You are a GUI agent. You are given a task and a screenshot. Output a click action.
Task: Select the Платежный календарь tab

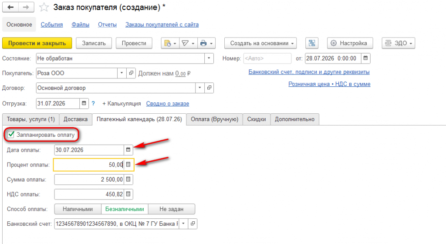pos(139,119)
